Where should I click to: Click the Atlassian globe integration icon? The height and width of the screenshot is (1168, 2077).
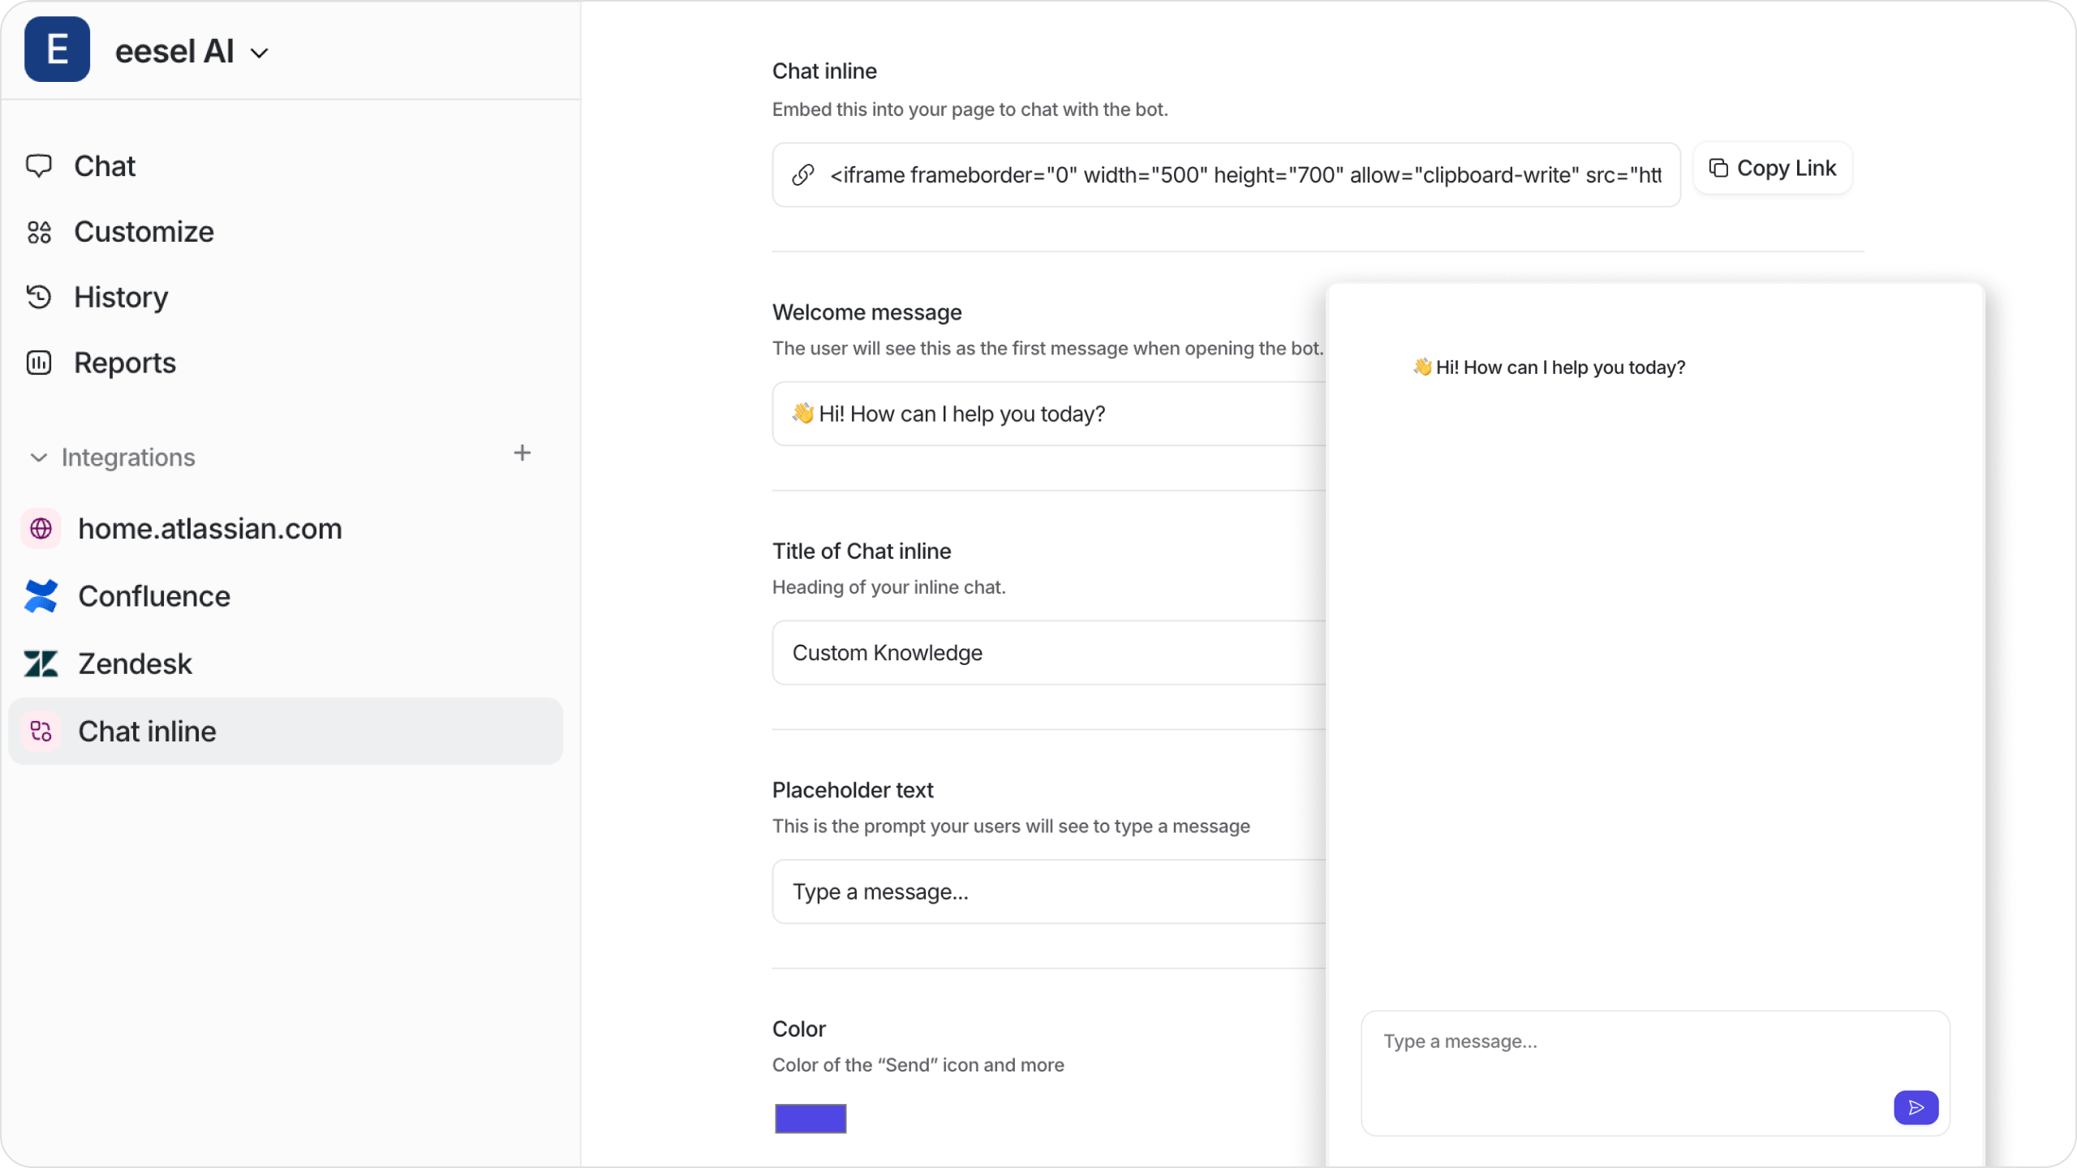pos(41,528)
